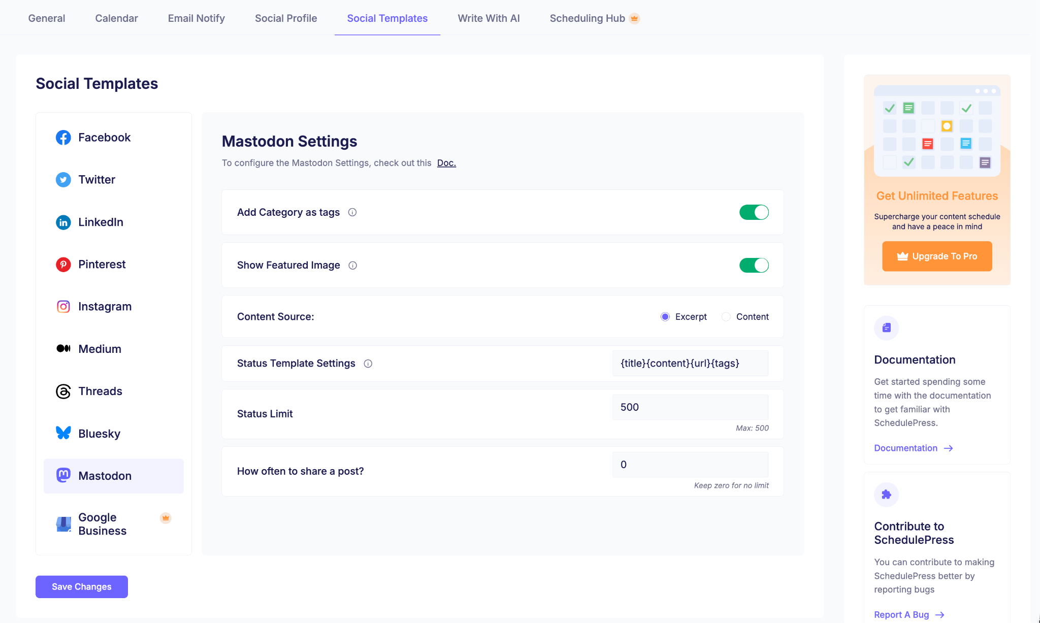Open the Write With AI tab
Screen dimensions: 1040x623
pos(489,18)
